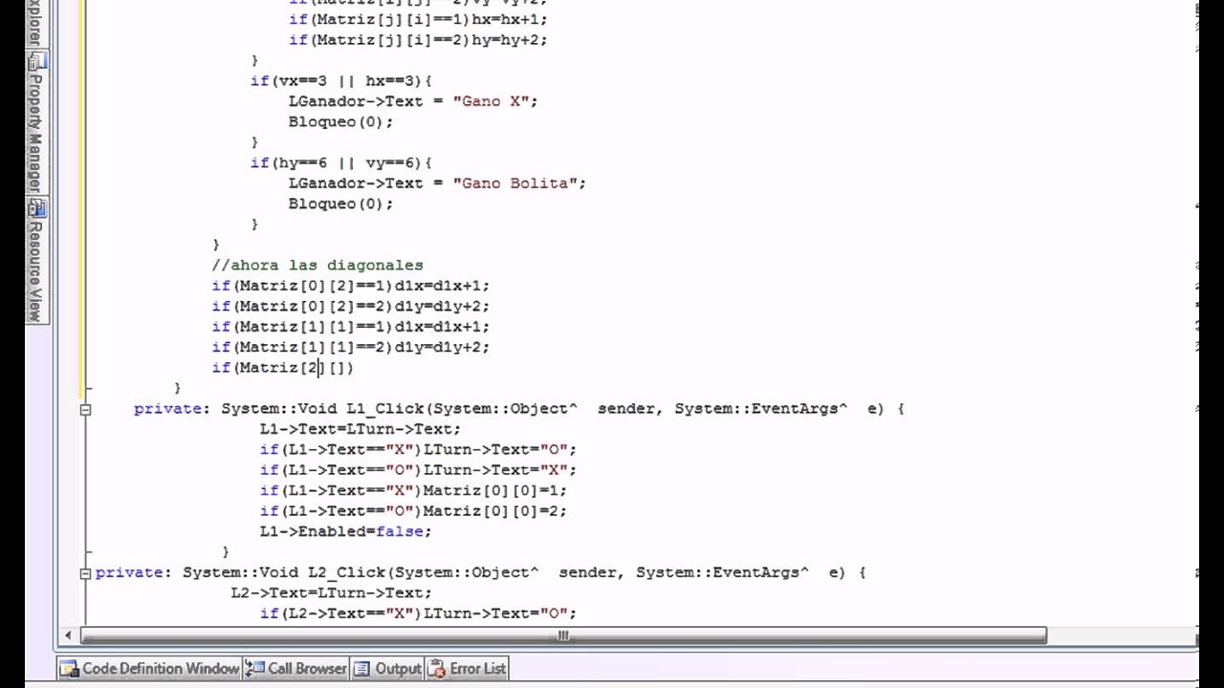Click the 'L1->Text=LTurn->Text;' line
This screenshot has width=1224, height=688.
pos(360,429)
